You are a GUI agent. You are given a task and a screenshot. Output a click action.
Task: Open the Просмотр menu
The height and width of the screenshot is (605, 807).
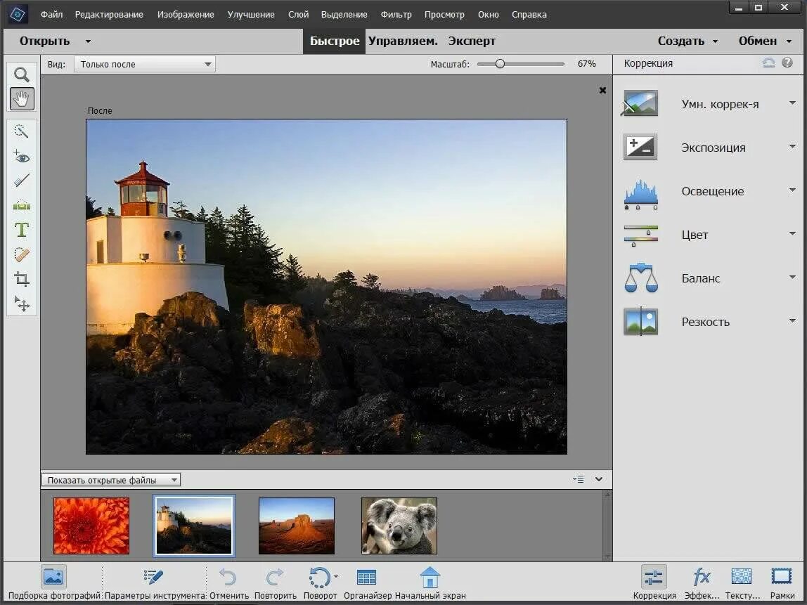(x=444, y=14)
